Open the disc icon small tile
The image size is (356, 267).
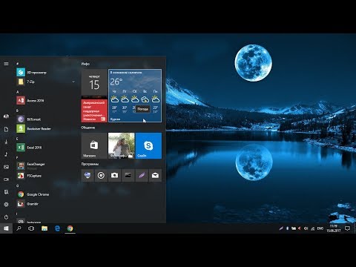101,176
